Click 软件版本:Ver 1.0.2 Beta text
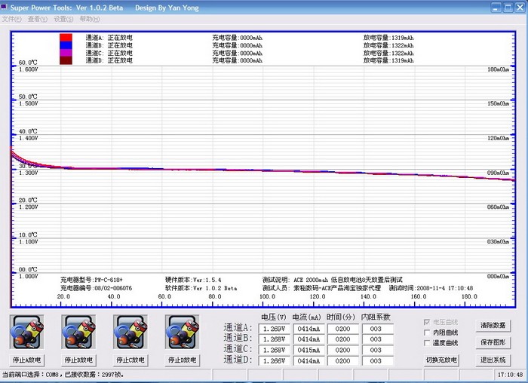 (201, 288)
